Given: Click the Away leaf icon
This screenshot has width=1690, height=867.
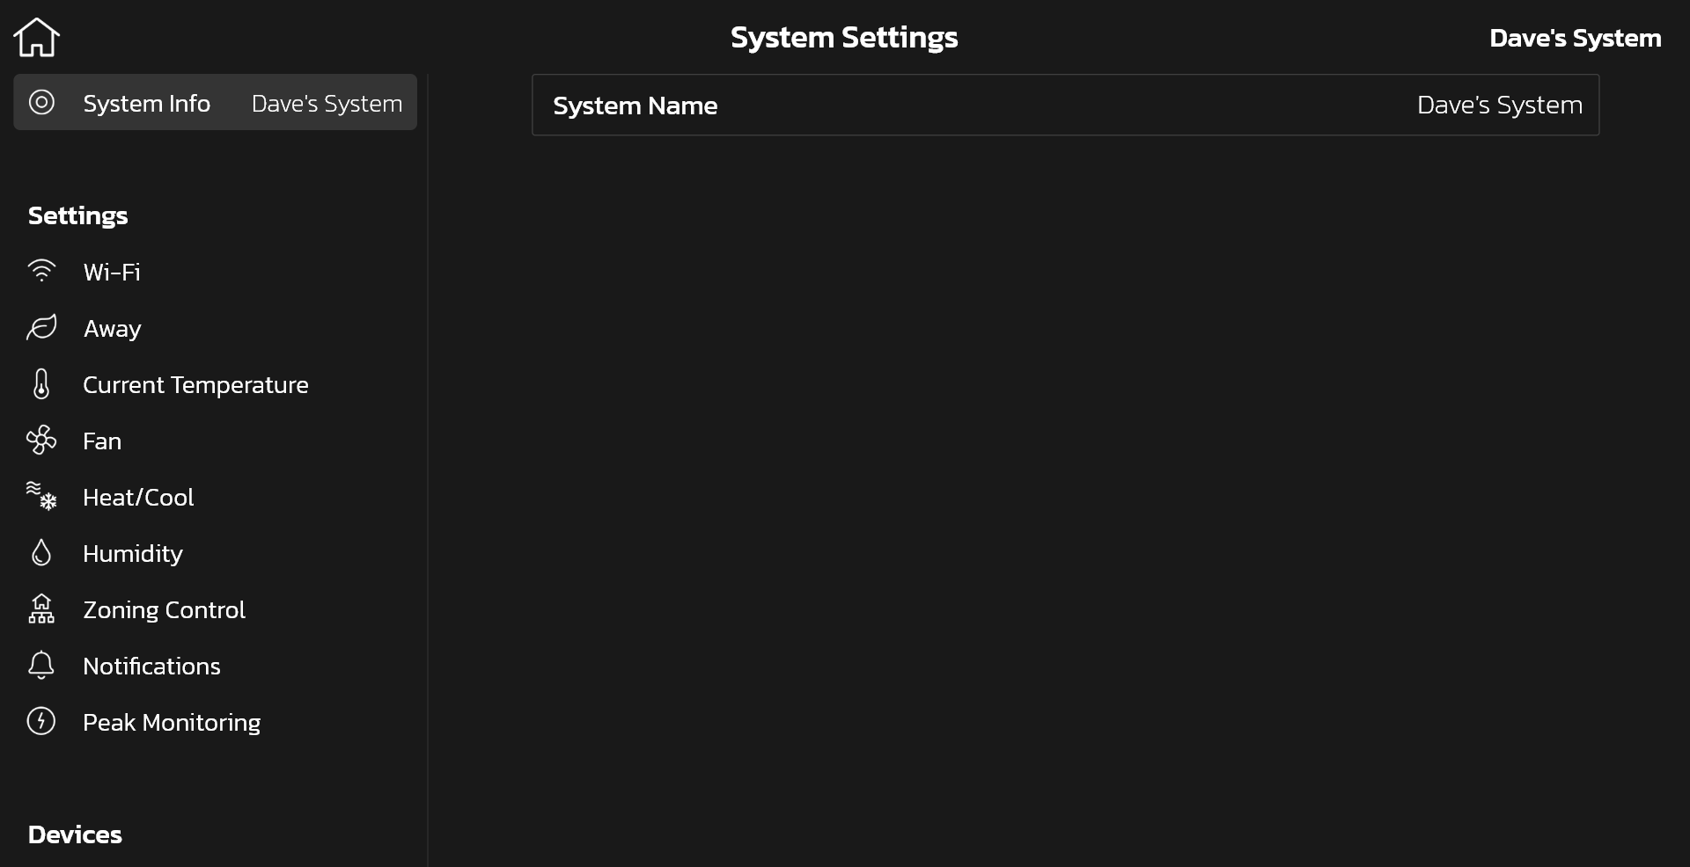Looking at the screenshot, I should [41, 327].
